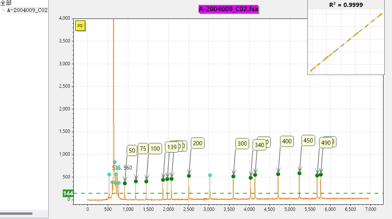Click the 50 size marker label
This screenshot has height=219, width=392.
pos(132,151)
